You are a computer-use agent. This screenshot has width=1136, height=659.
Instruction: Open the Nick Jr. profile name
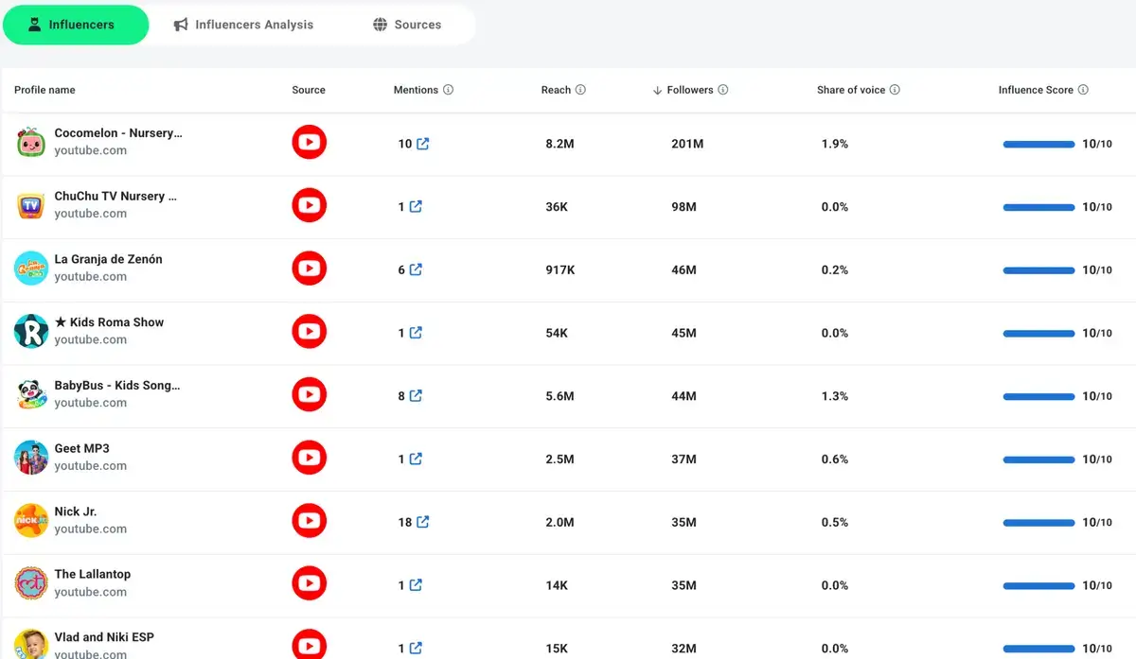(x=76, y=512)
